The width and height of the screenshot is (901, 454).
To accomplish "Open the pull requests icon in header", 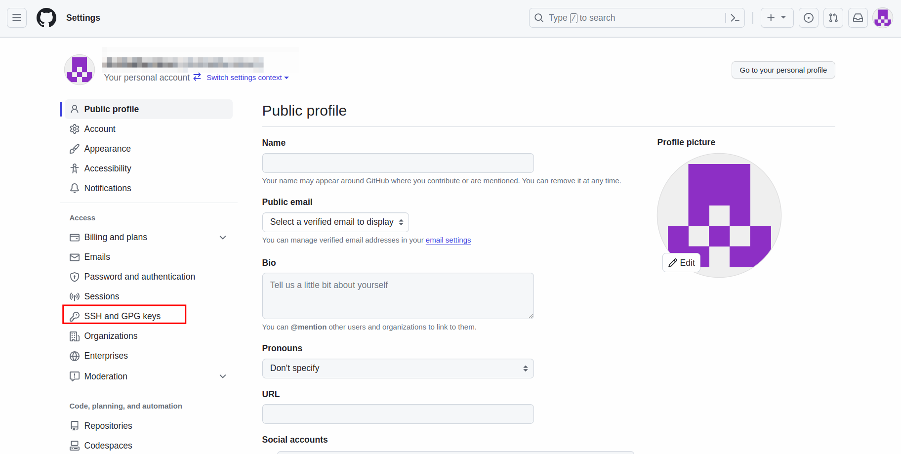I will [833, 18].
